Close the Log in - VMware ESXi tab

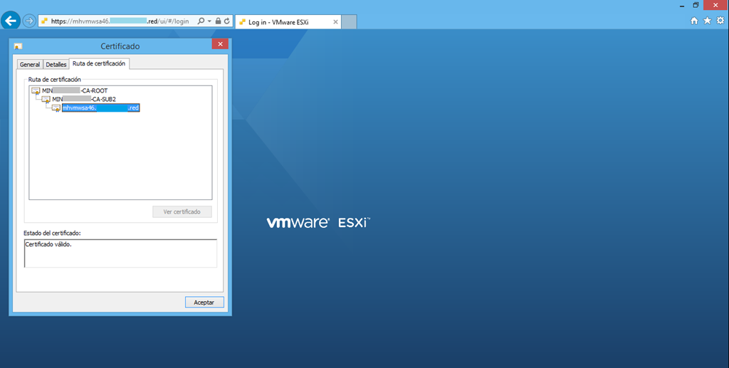click(336, 22)
